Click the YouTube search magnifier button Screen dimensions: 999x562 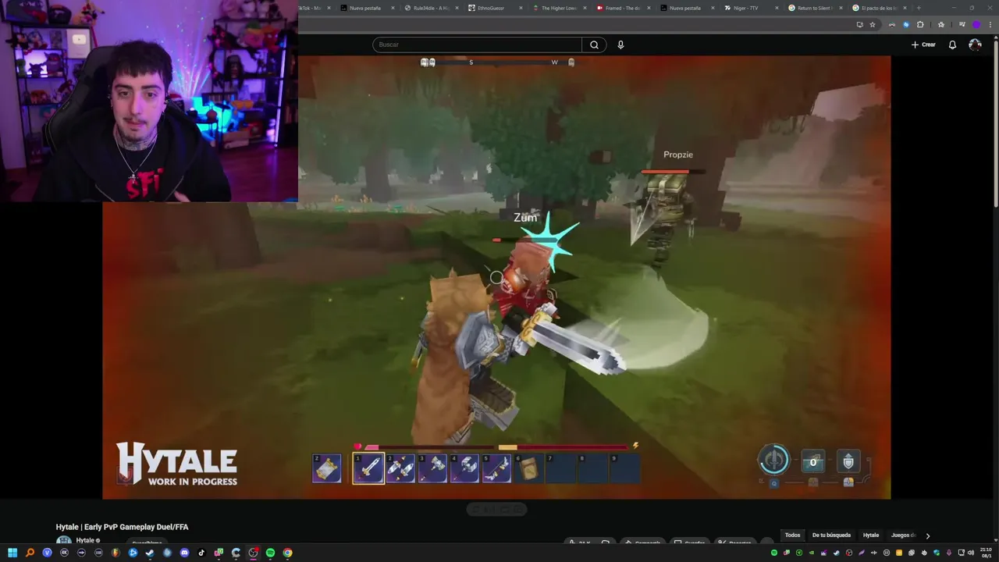(x=594, y=44)
